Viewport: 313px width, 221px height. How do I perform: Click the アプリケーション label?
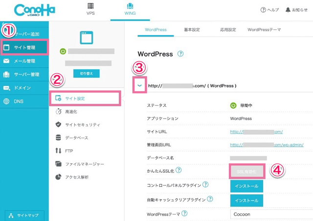(162, 119)
